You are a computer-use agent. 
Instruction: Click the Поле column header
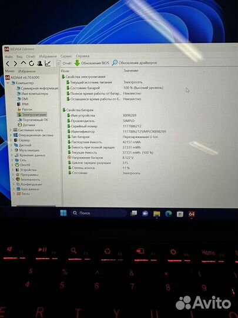(x=65, y=71)
